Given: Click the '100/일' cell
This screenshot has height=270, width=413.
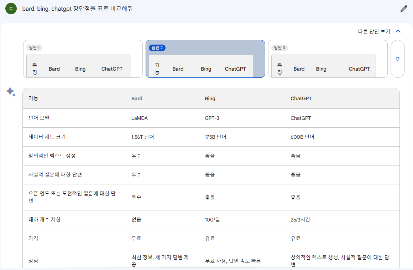Looking at the screenshot, I should coord(212,220).
